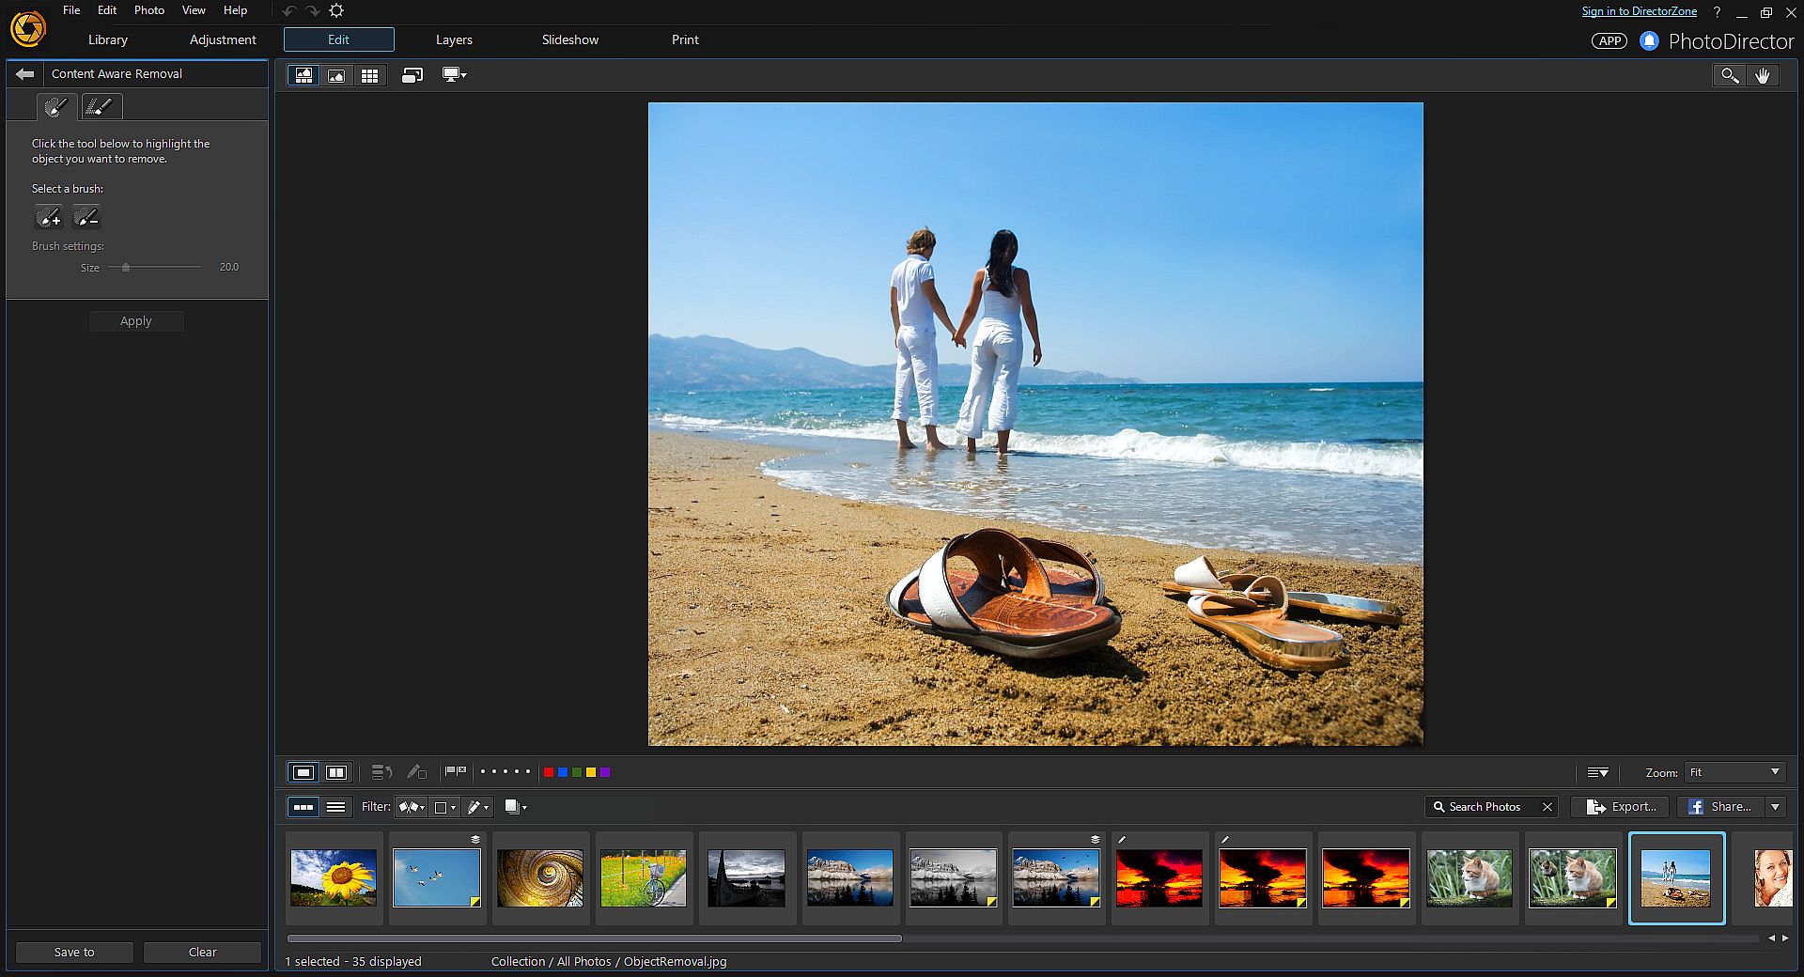Apply the red color label

point(549,772)
